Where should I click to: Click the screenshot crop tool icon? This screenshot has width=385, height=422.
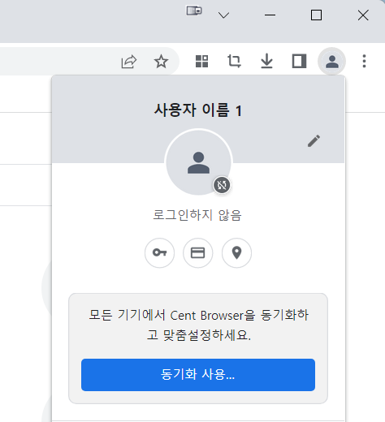pos(234,61)
